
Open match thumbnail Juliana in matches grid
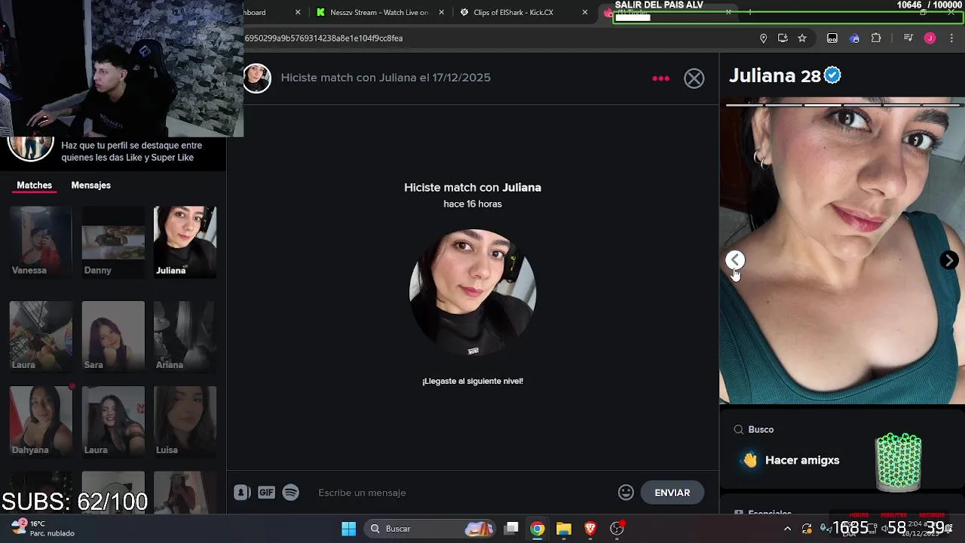click(x=185, y=241)
